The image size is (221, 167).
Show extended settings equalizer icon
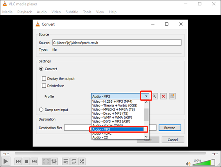click(54, 161)
